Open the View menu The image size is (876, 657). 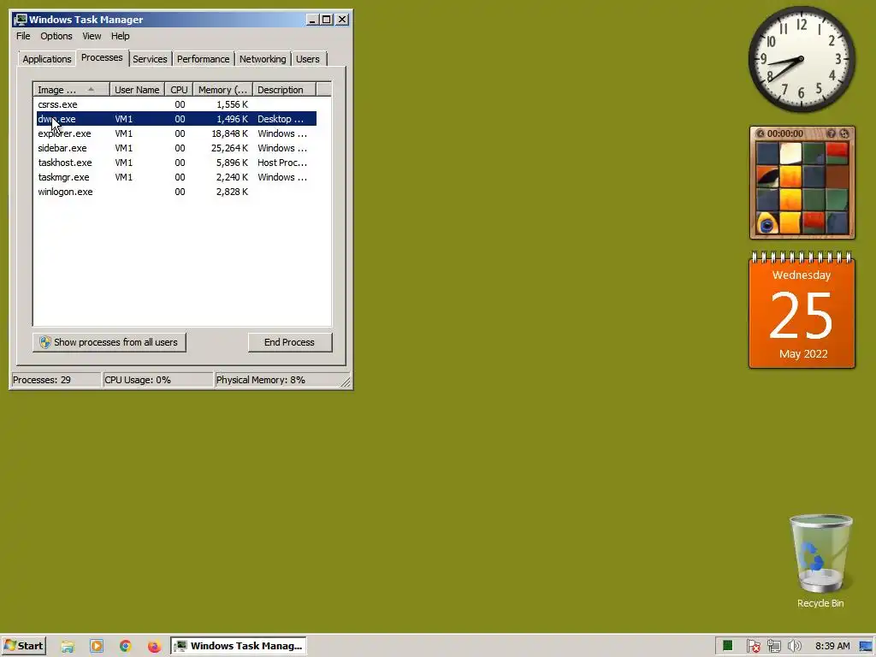tap(92, 36)
